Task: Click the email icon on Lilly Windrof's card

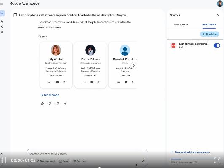Action: (57, 82)
